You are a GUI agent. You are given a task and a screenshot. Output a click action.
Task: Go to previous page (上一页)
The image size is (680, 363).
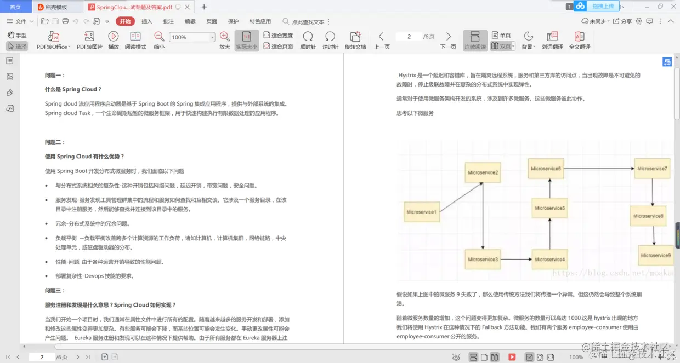[x=382, y=41]
